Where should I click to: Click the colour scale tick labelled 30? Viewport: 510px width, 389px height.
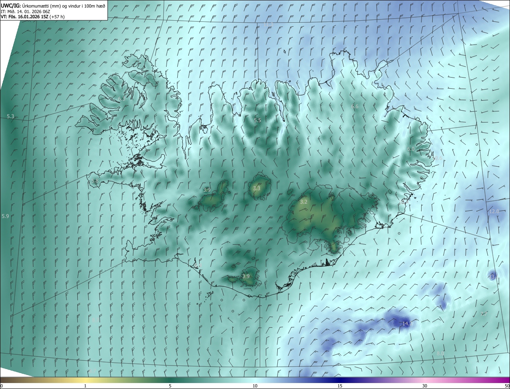click(425, 386)
